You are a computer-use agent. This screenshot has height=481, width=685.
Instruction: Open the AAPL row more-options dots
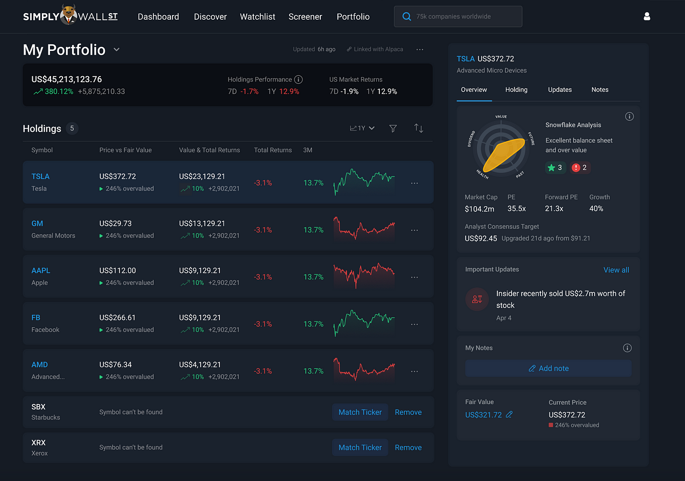[x=415, y=277]
